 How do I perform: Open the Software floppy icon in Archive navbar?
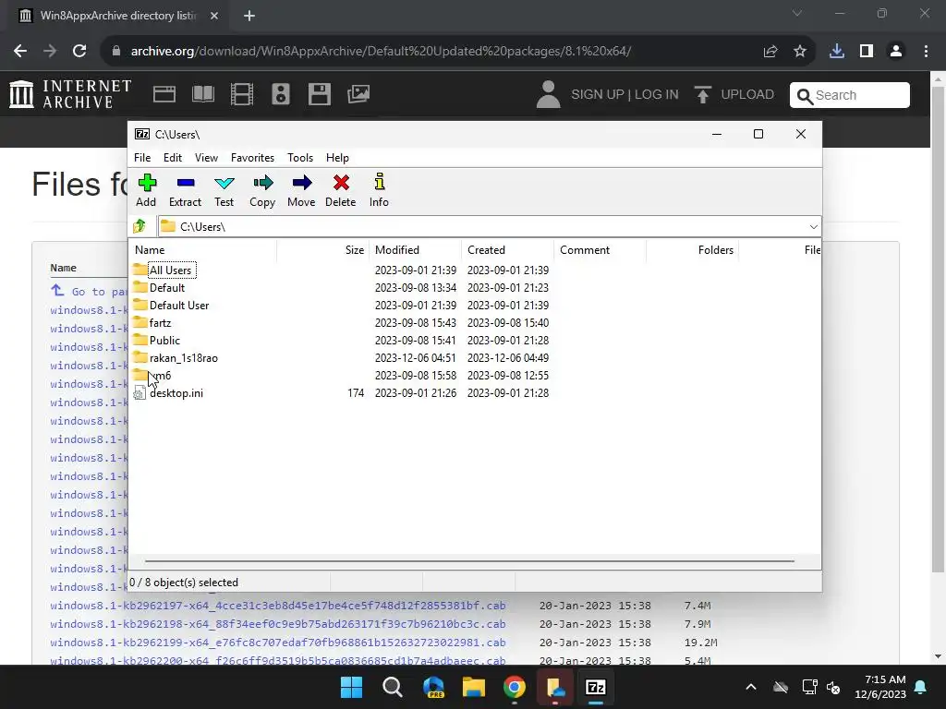tap(319, 94)
